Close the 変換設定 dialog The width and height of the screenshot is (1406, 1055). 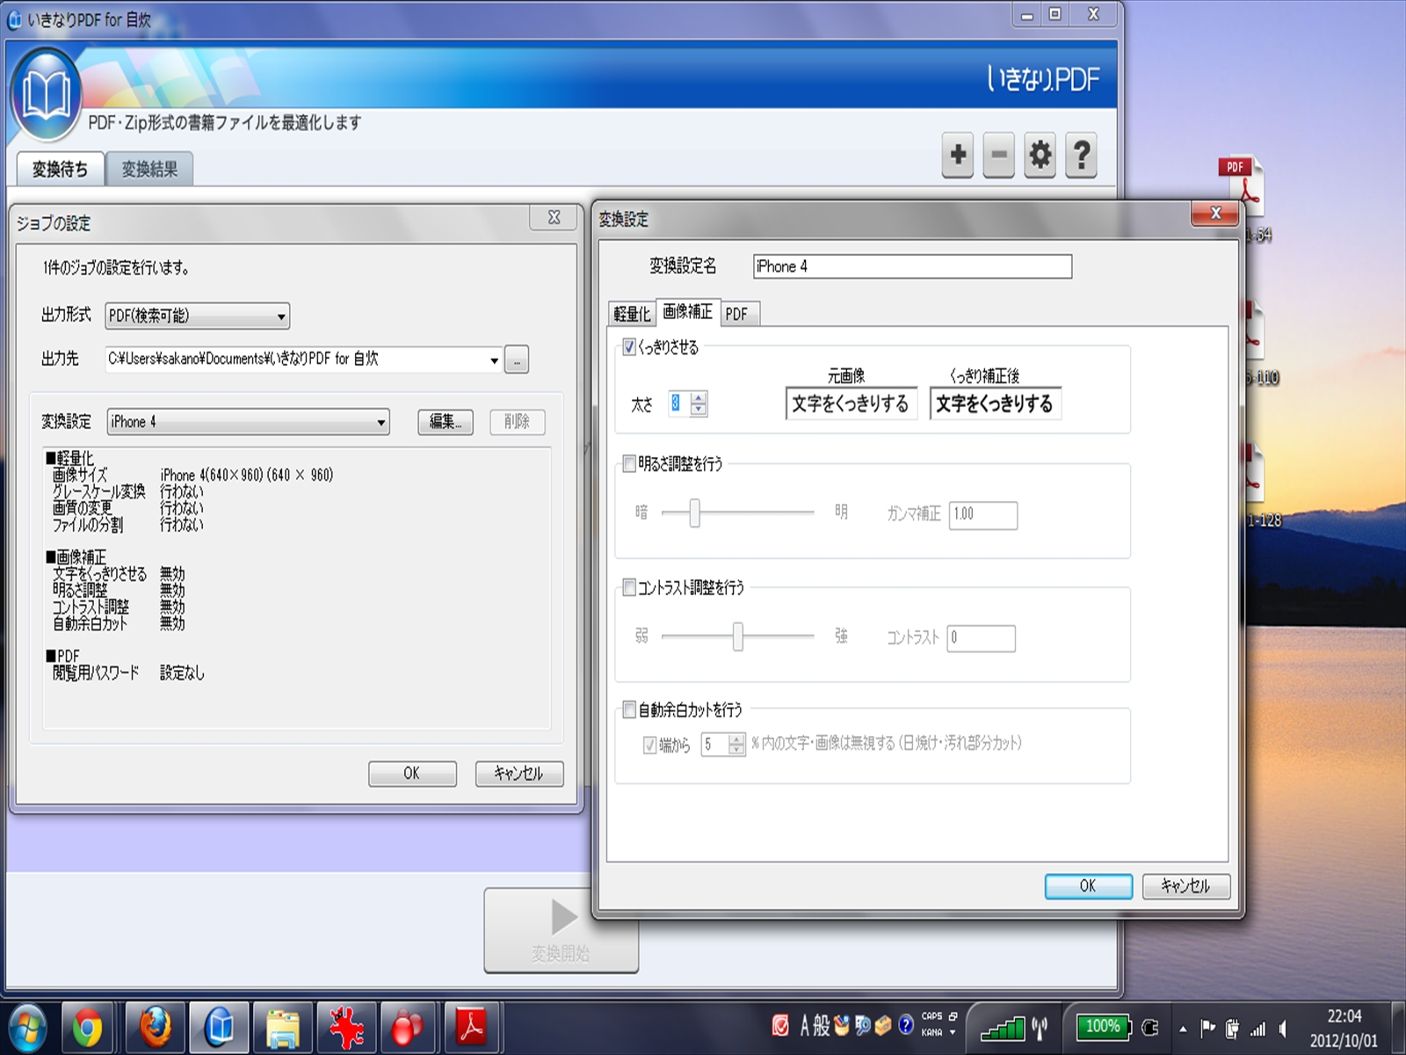click(x=1215, y=214)
